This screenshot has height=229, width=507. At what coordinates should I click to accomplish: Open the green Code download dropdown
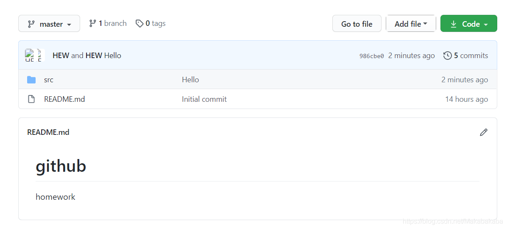coord(468,24)
